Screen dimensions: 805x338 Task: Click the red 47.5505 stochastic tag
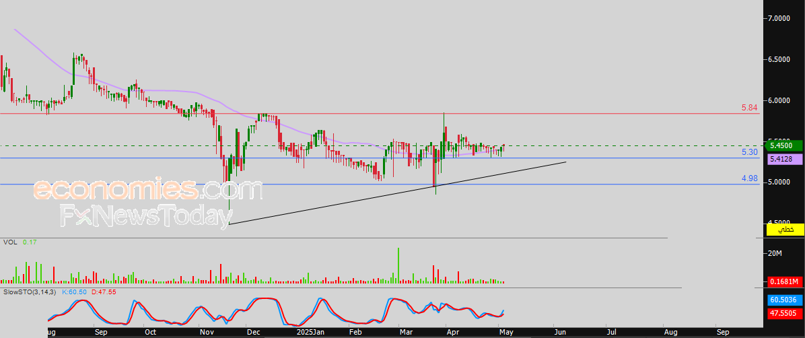[784, 312]
